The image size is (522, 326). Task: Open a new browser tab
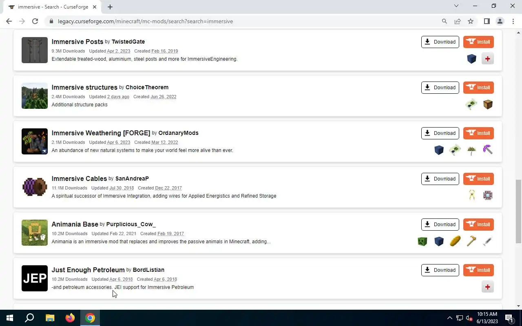[x=110, y=7]
